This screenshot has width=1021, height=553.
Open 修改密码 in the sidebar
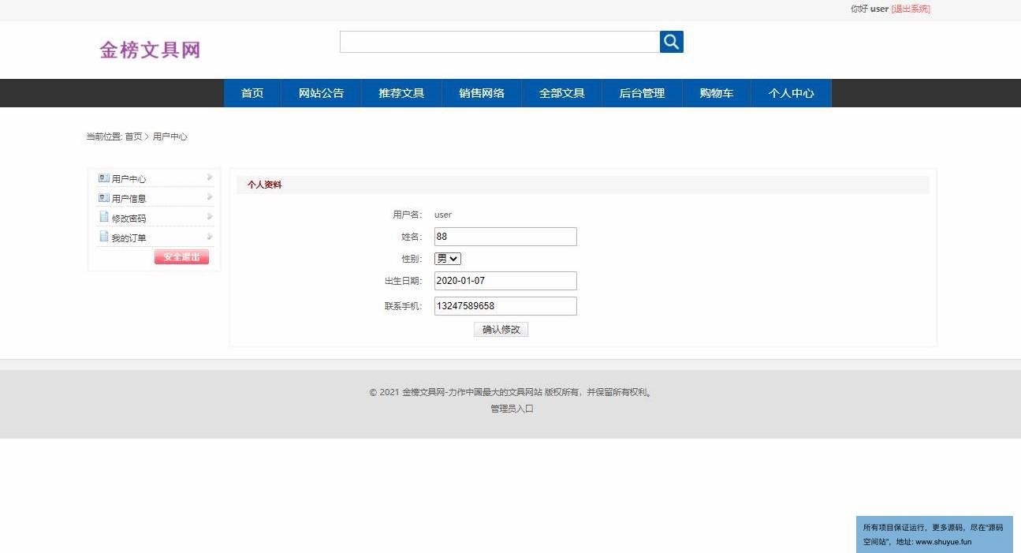click(x=129, y=219)
